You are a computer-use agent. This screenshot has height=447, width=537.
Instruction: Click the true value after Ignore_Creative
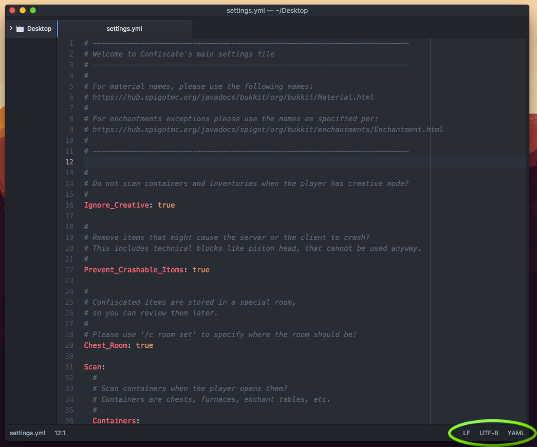pyautogui.click(x=166, y=205)
